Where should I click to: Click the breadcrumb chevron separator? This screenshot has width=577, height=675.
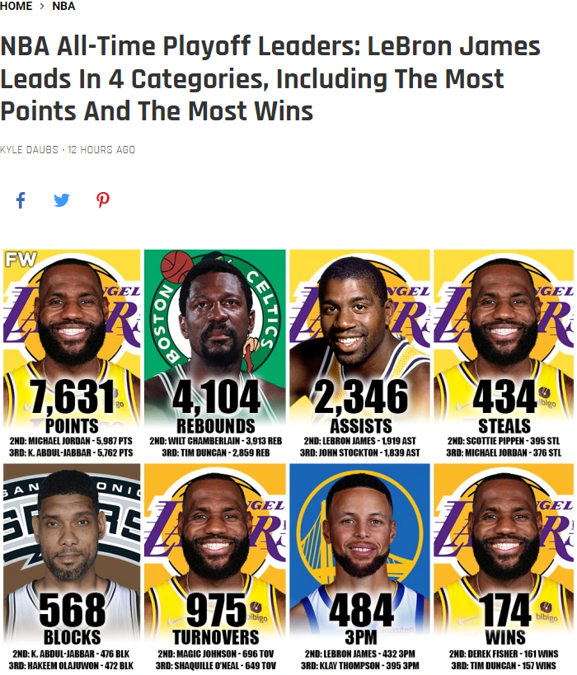click(41, 7)
